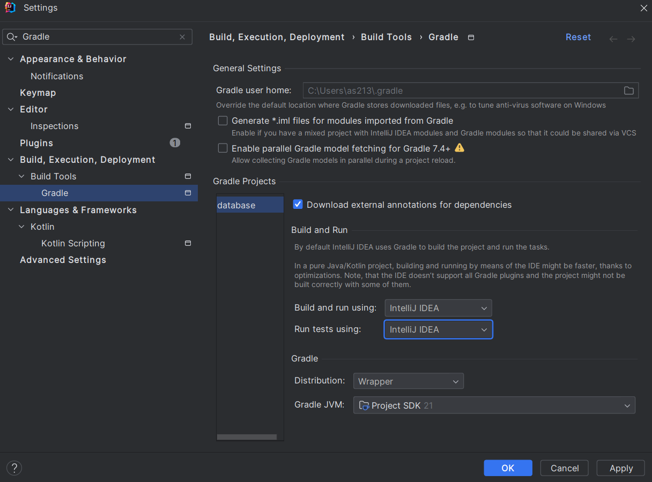Viewport: 652px width, 482px height.
Task: Open the Gradle JVM Project SDK dropdown
Action: pyautogui.click(x=494, y=405)
